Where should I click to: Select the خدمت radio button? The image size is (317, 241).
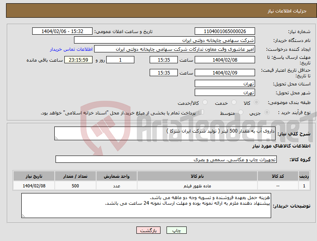[x=234, y=102]
